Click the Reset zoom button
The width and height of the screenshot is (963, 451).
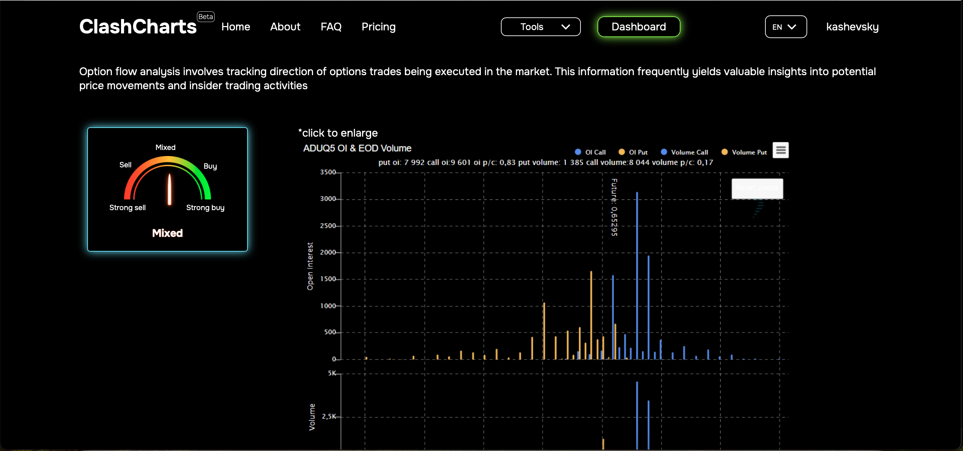click(x=757, y=188)
